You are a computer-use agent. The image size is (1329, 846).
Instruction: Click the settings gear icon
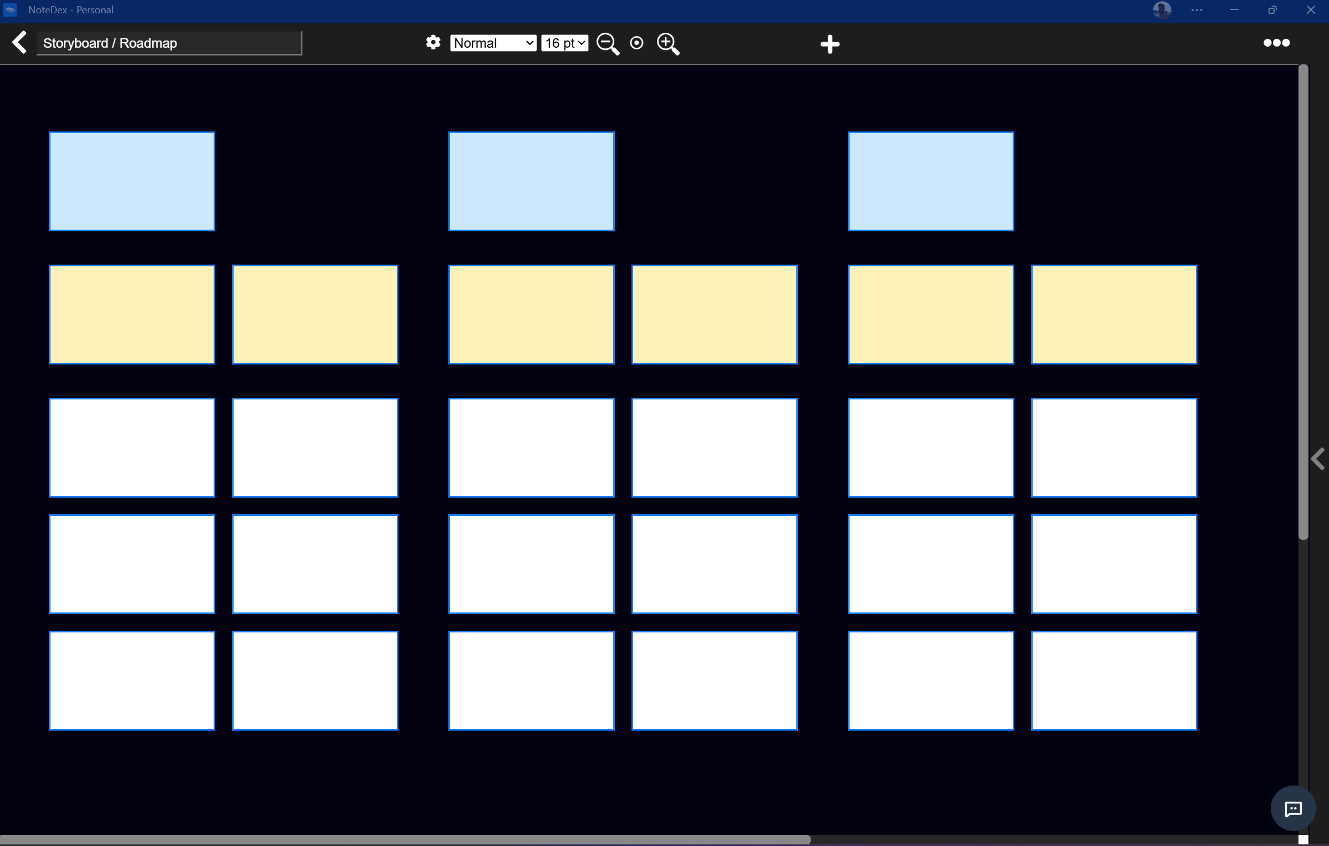coord(433,43)
